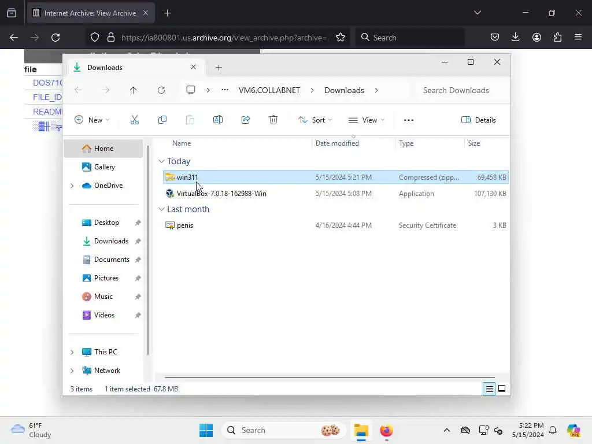
Task: Click the Copy icon in Explorer toolbar
Action: [162, 120]
